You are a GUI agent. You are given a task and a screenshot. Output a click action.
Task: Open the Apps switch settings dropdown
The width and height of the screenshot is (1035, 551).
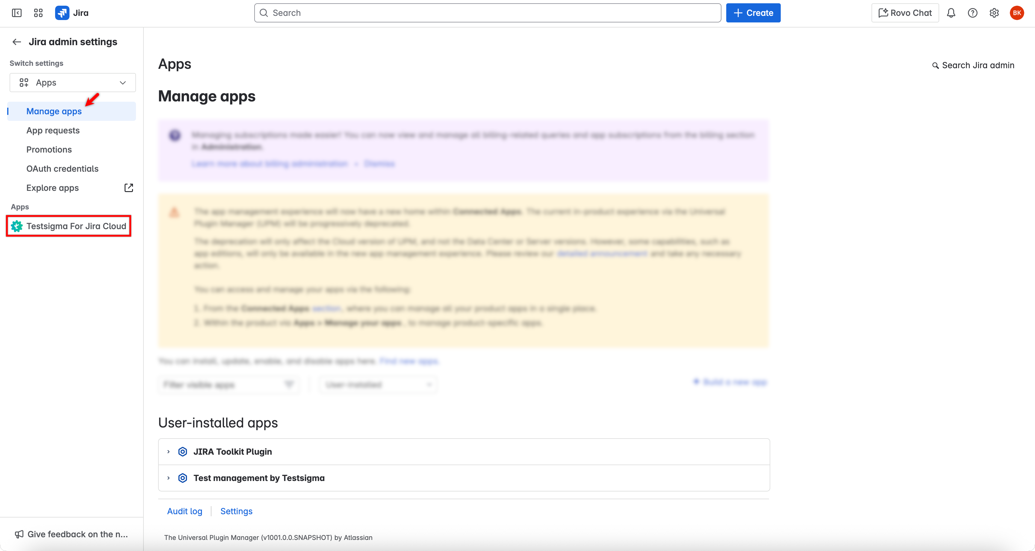point(72,82)
